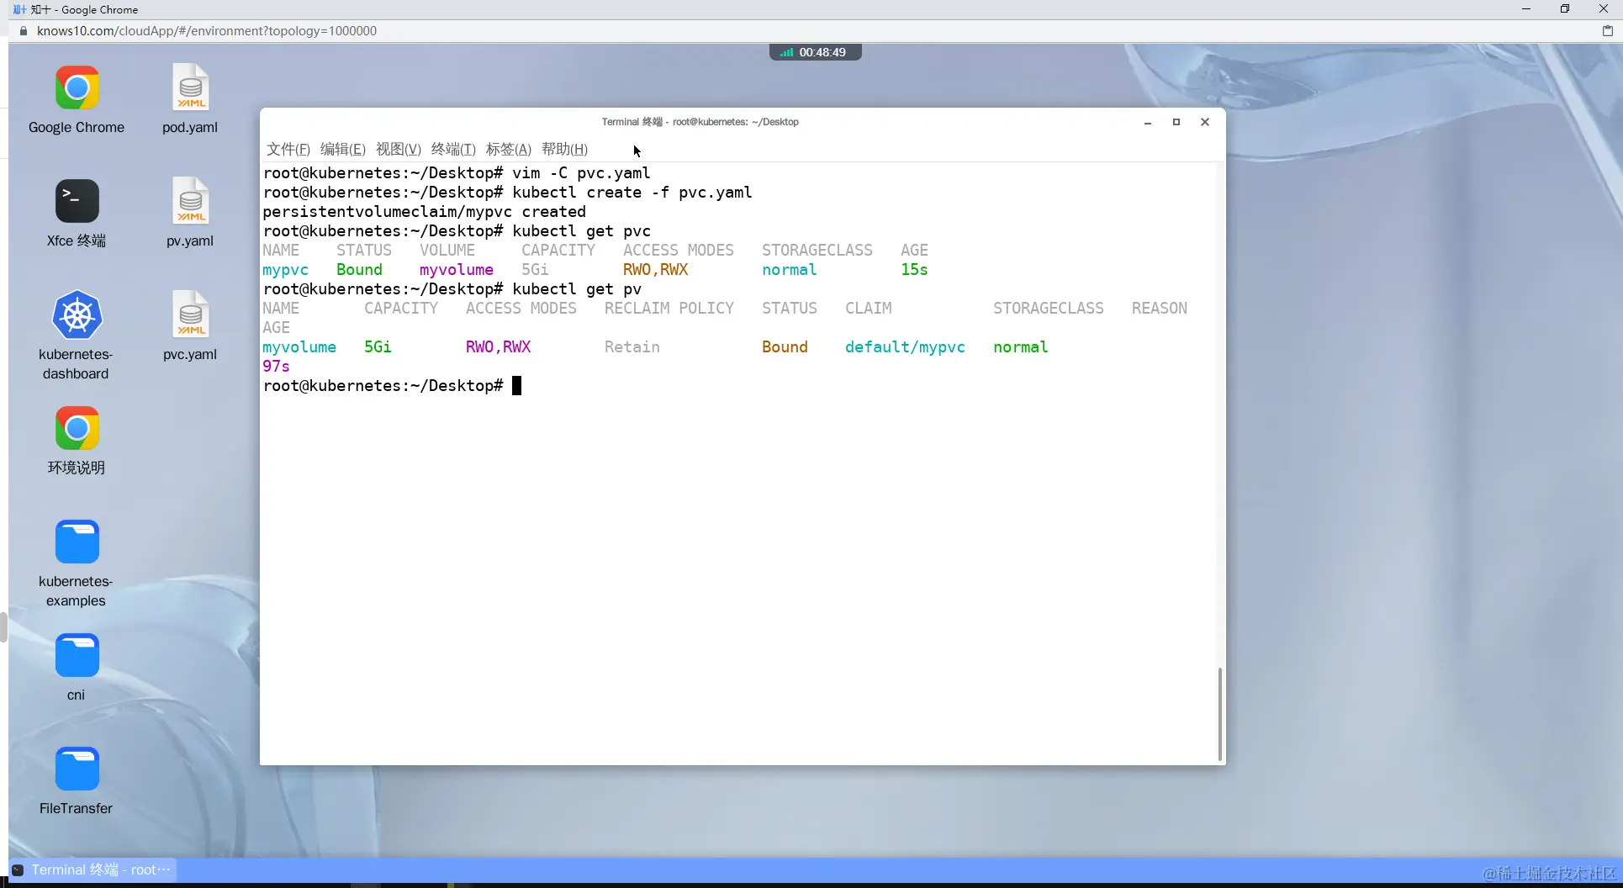This screenshot has height=888, width=1623.
Task: Minimize the Google Chrome window
Action: pyautogui.click(x=1526, y=9)
